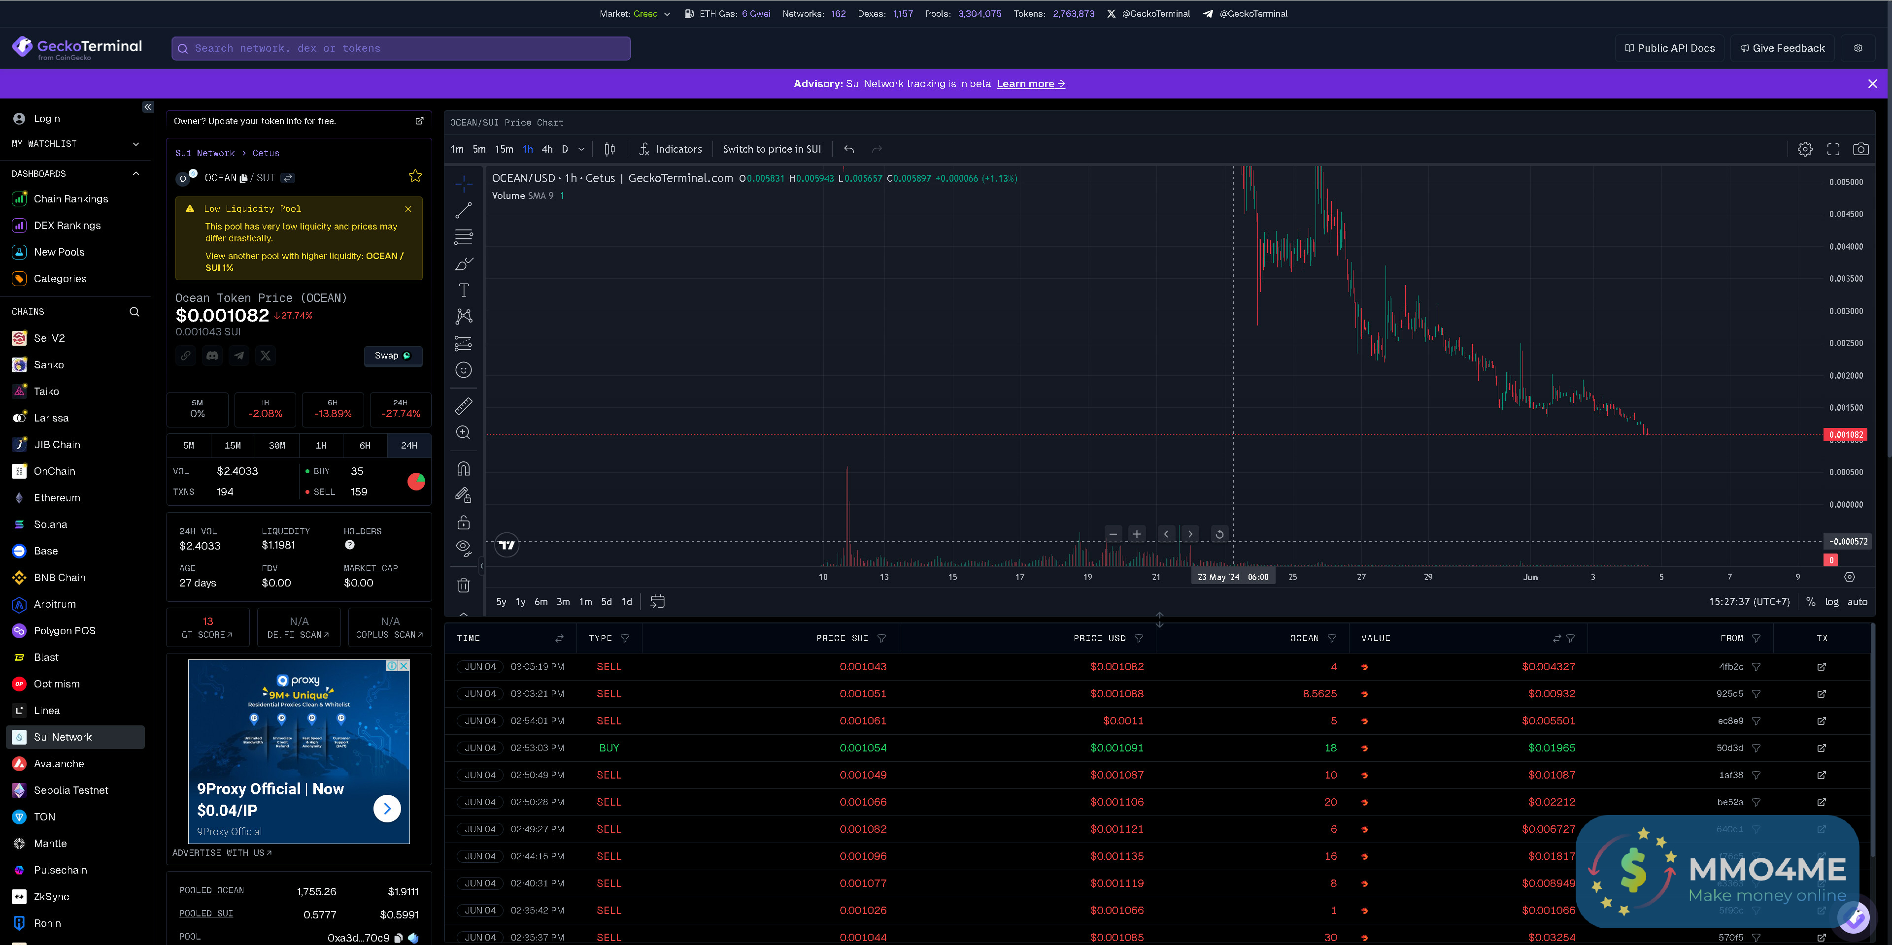This screenshot has height=945, width=1892.
Task: Add OCEAN pool to watchlist star
Action: [x=415, y=176]
